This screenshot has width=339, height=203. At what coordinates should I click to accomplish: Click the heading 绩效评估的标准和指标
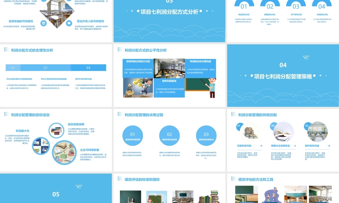coord(142,179)
